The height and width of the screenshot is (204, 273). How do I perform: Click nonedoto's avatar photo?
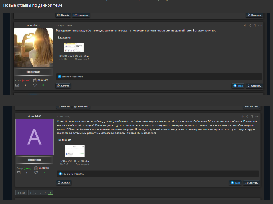(x=33, y=48)
